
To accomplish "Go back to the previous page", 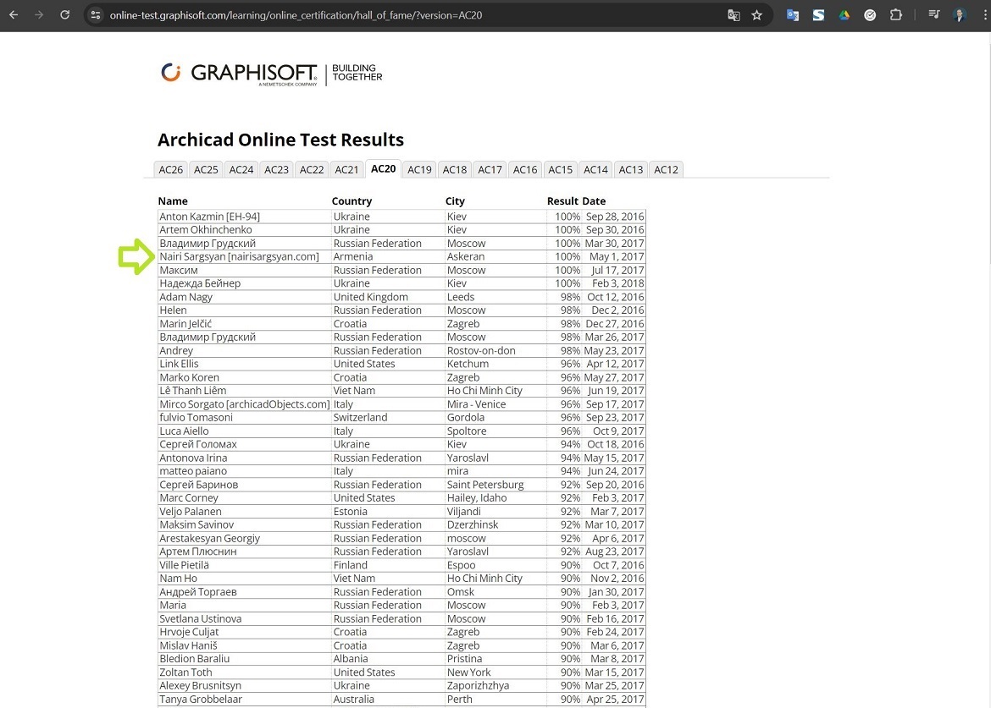I will pyautogui.click(x=14, y=14).
